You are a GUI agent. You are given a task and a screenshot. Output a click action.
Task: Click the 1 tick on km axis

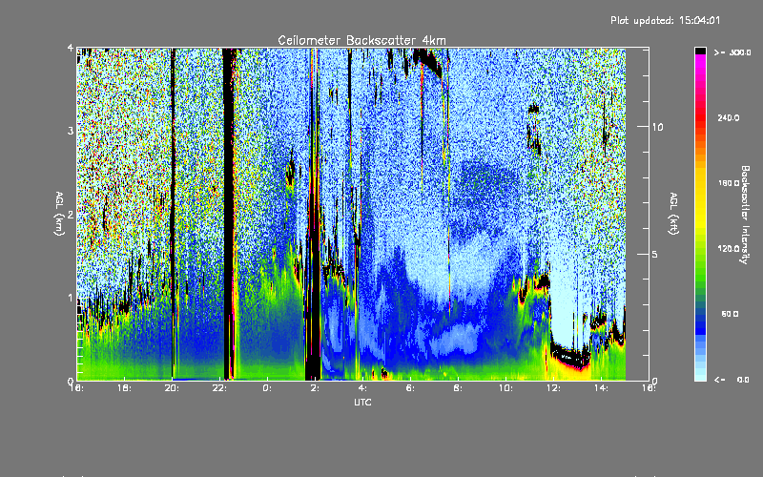pyautogui.click(x=71, y=298)
